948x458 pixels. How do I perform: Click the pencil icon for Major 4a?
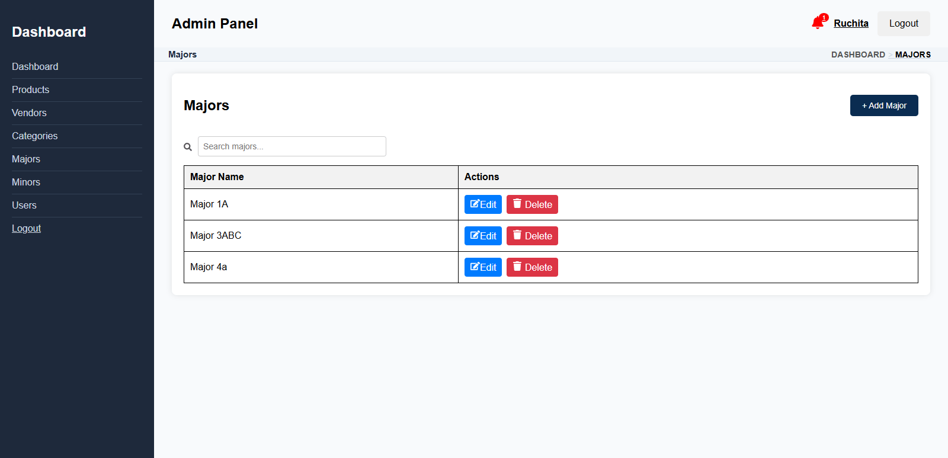coord(475,267)
